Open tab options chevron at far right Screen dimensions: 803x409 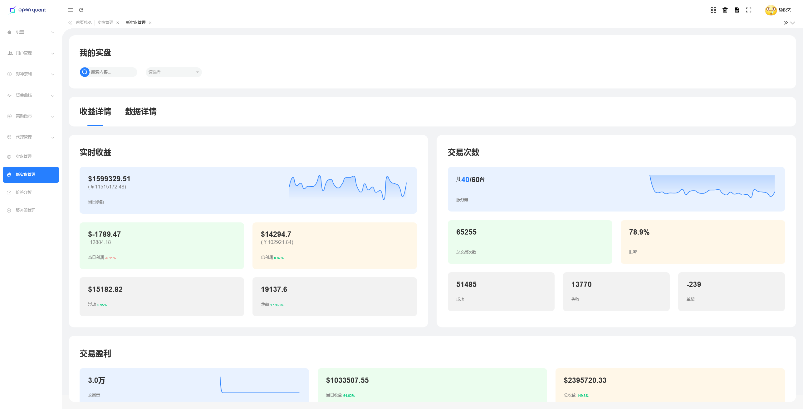point(793,23)
